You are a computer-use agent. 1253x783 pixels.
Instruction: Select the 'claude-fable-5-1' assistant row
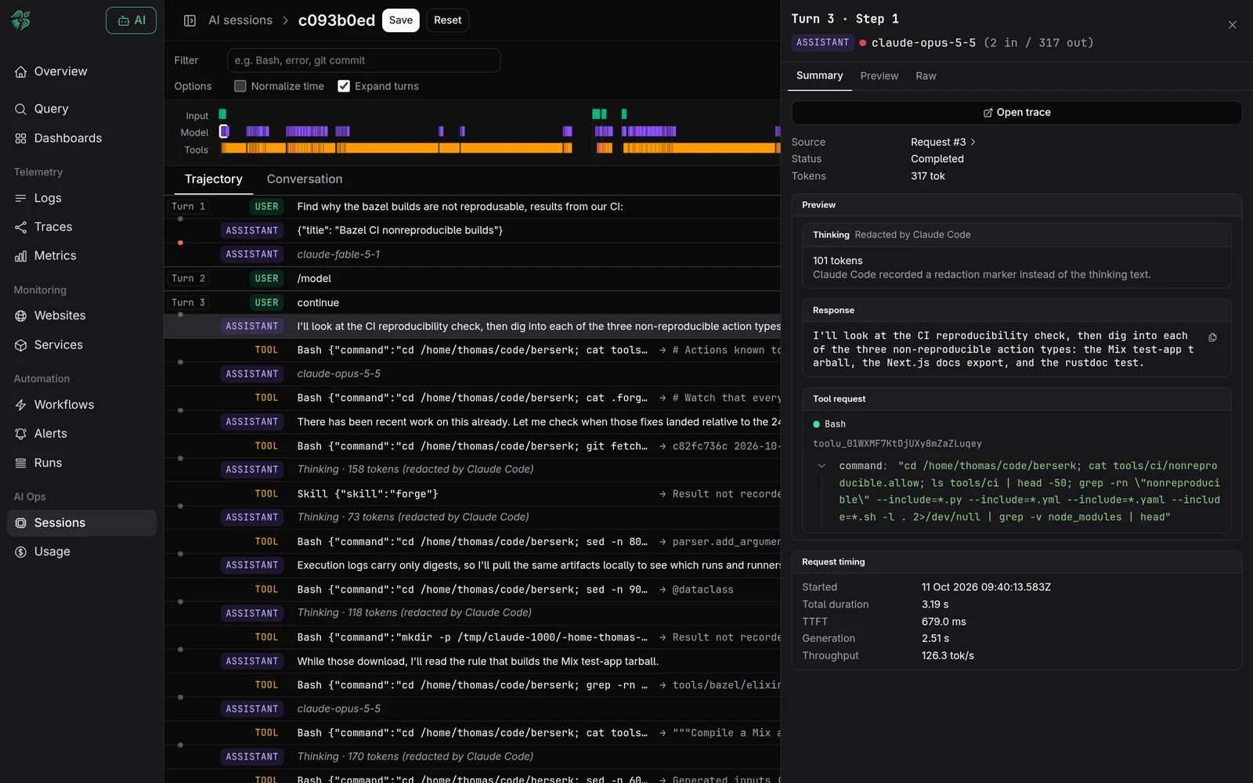[x=472, y=254]
